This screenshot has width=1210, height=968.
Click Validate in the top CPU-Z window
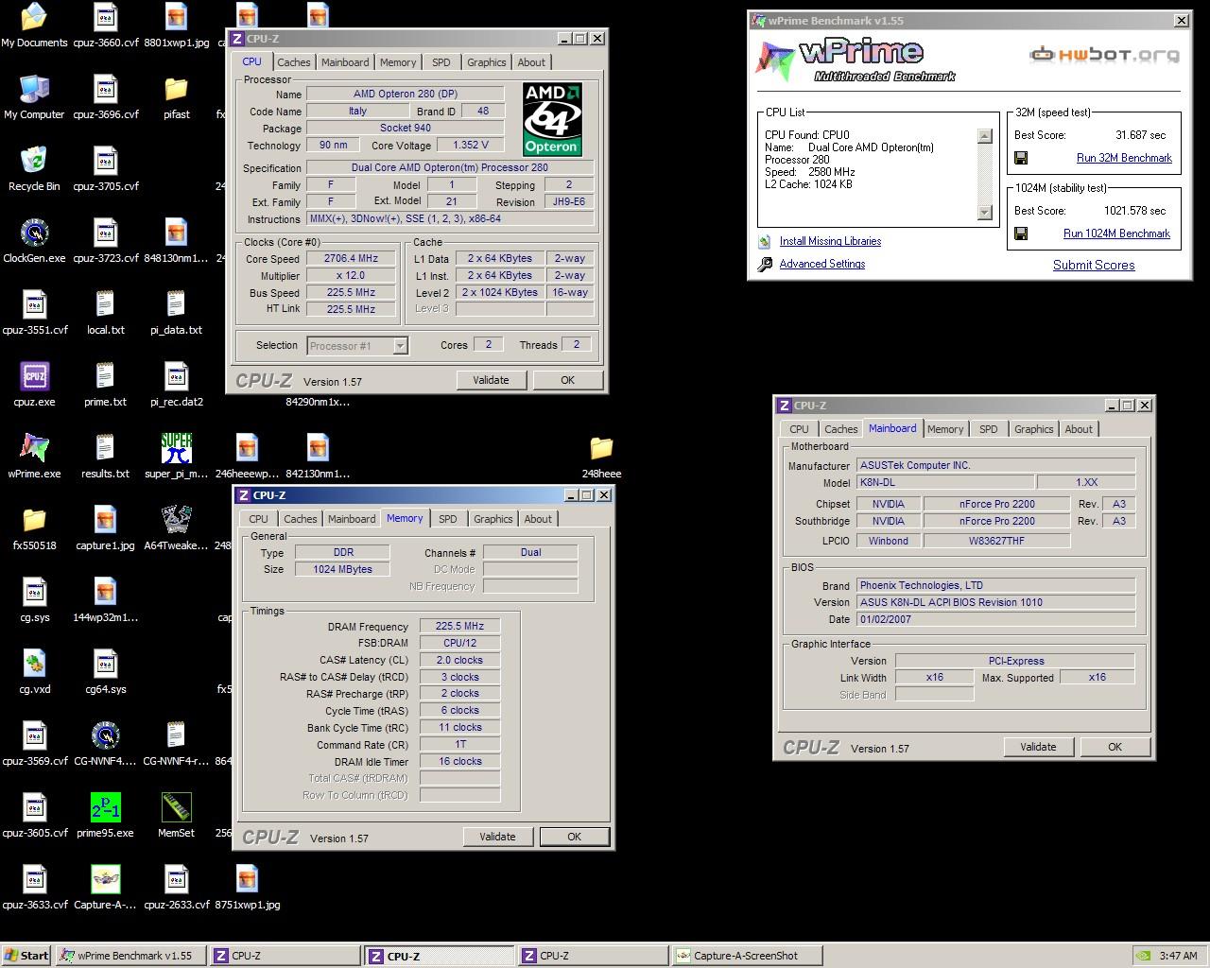pyautogui.click(x=491, y=380)
